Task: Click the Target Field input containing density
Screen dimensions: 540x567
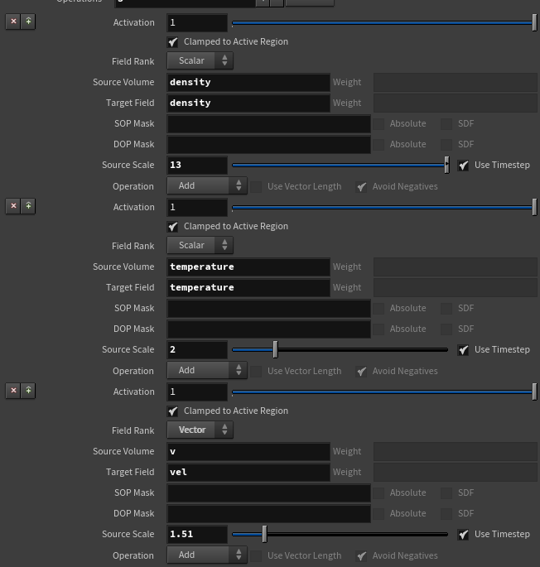Action: tap(248, 103)
